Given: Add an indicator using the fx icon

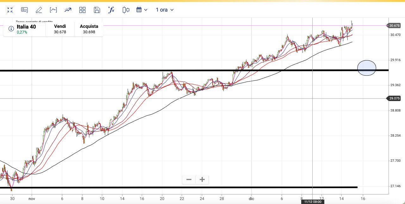Looking at the screenshot, I should (x=111, y=10).
